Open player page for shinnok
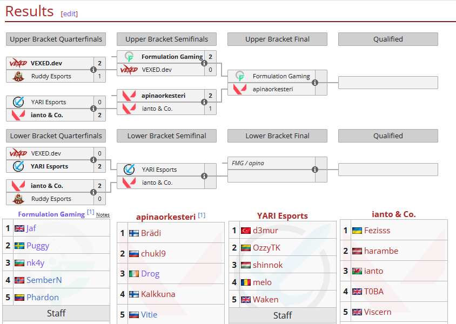Viewport: 456px width, 324px height. (x=268, y=265)
